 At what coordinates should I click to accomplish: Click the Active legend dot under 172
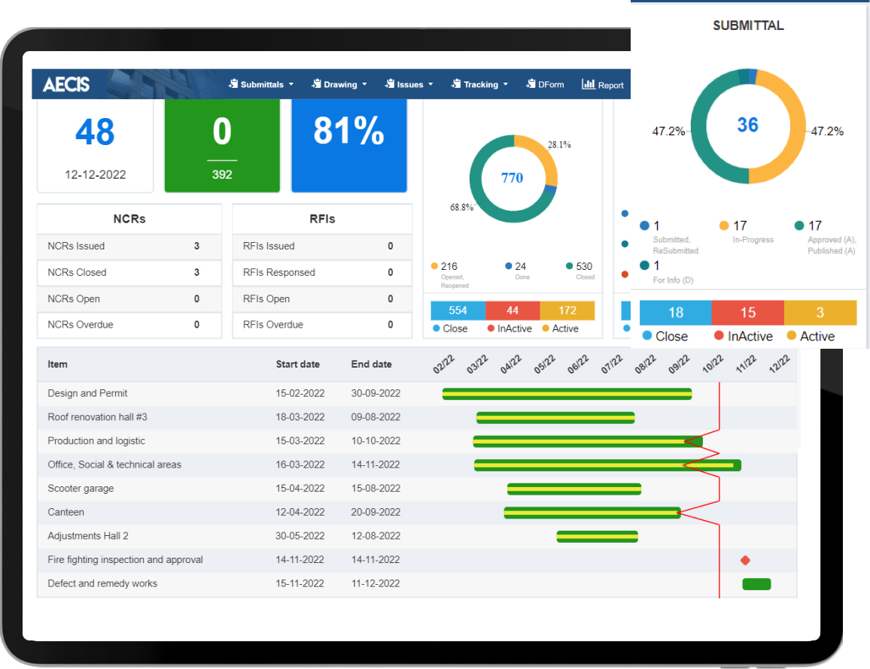coord(546,328)
